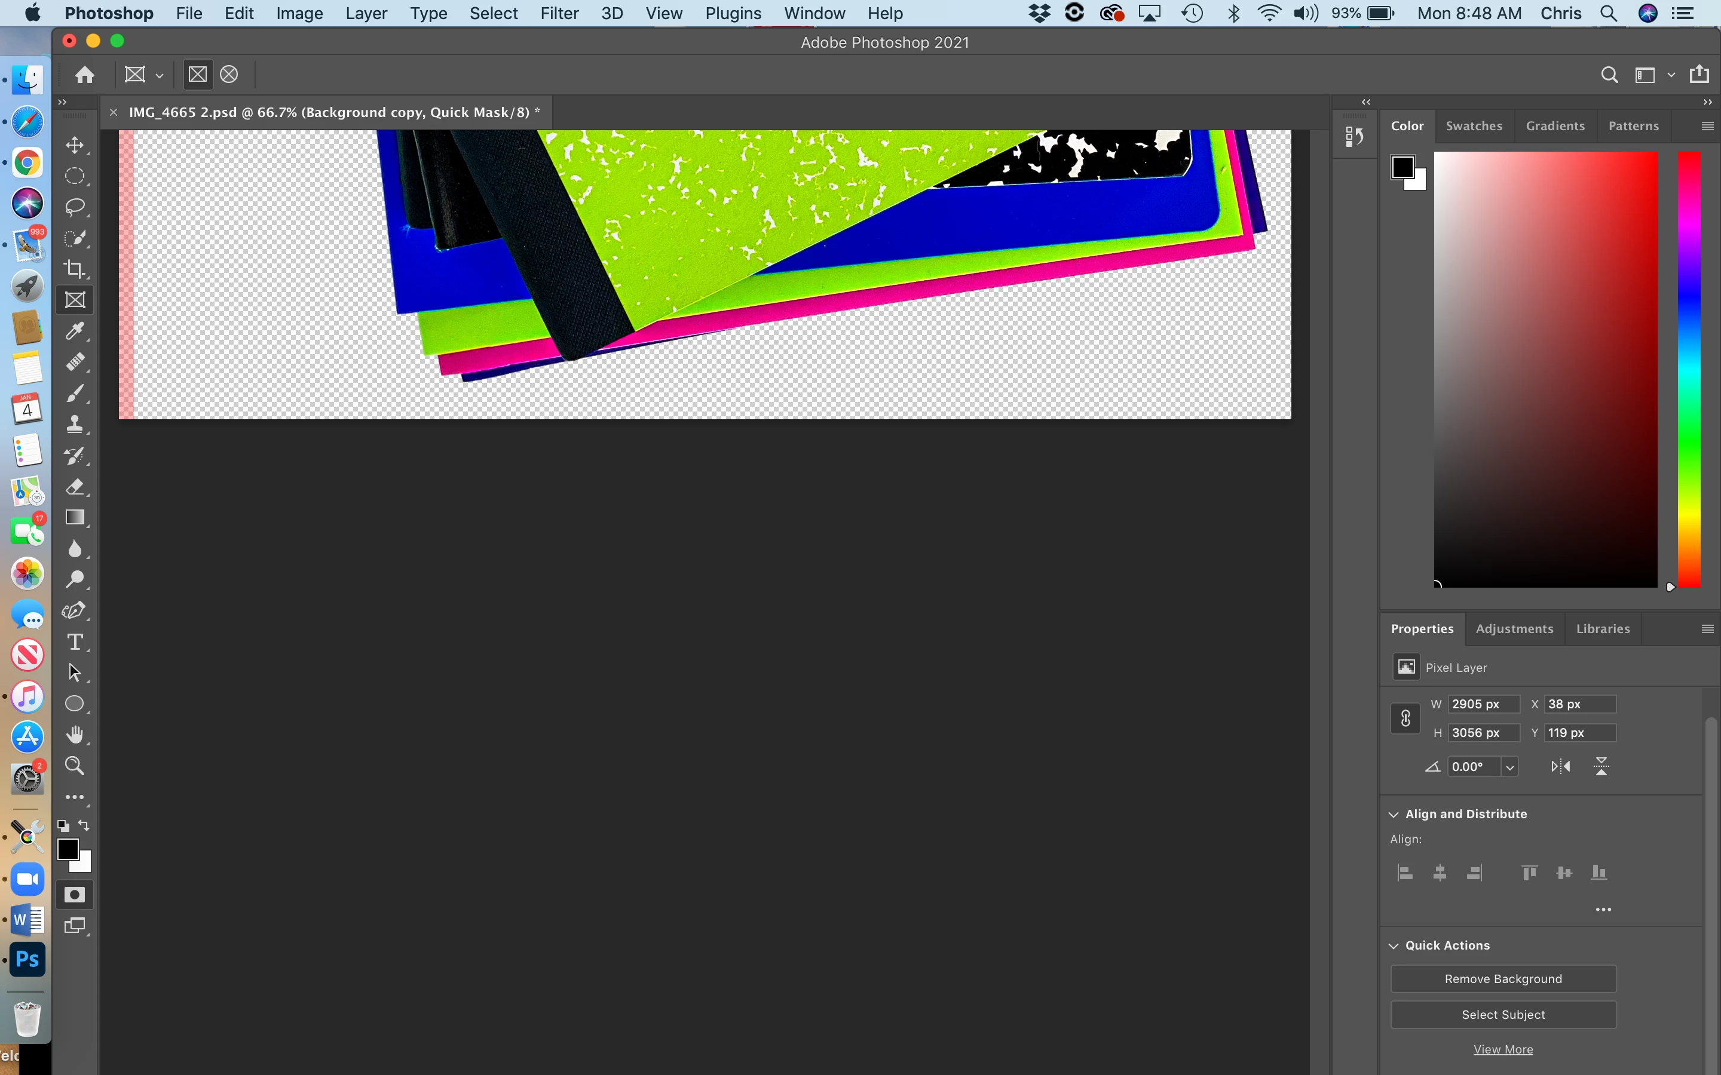
Task: Select the Move tool
Action: 75,145
